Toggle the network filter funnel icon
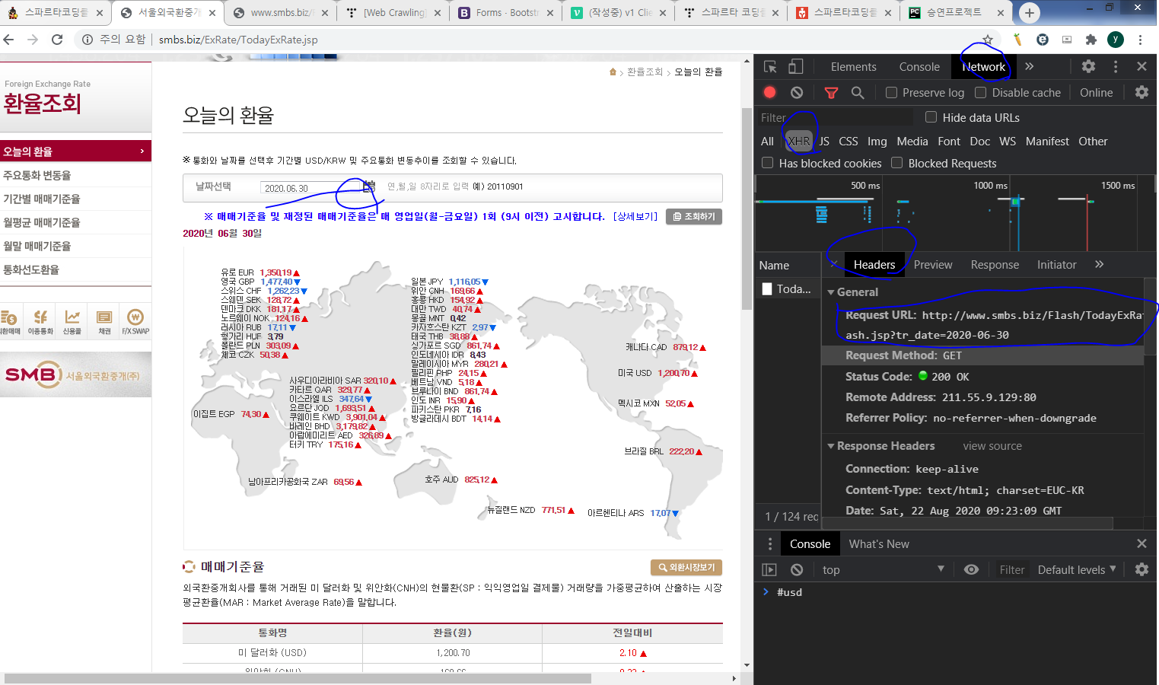 [831, 93]
